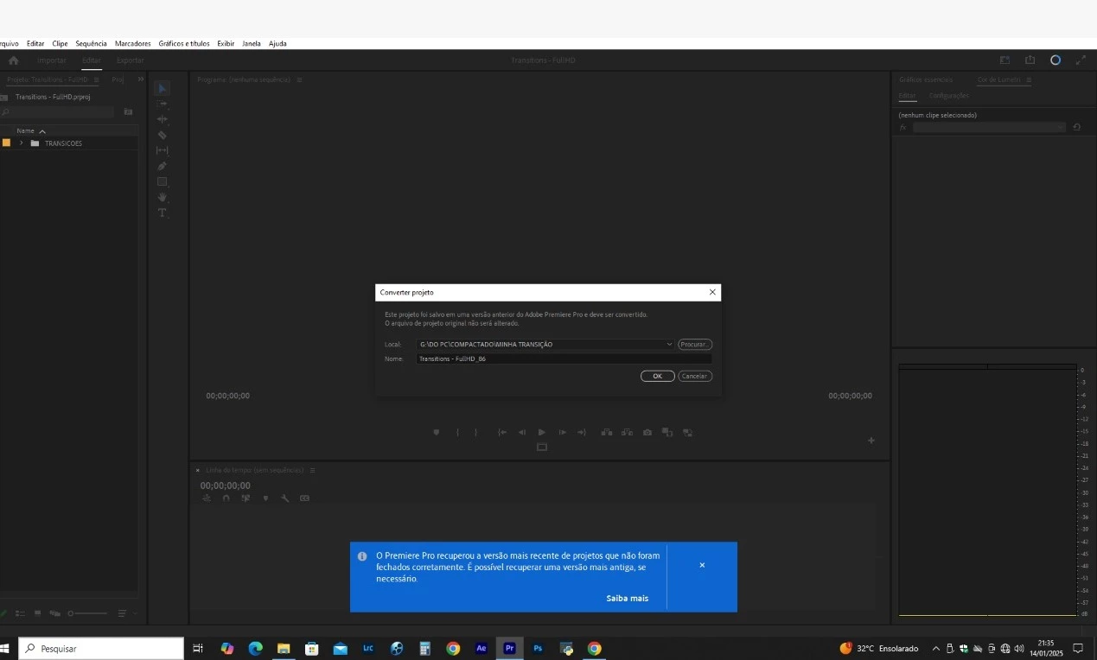Viewport: 1097px width, 660px height.
Task: Select the Track Select Forward tool
Action: tap(162, 104)
